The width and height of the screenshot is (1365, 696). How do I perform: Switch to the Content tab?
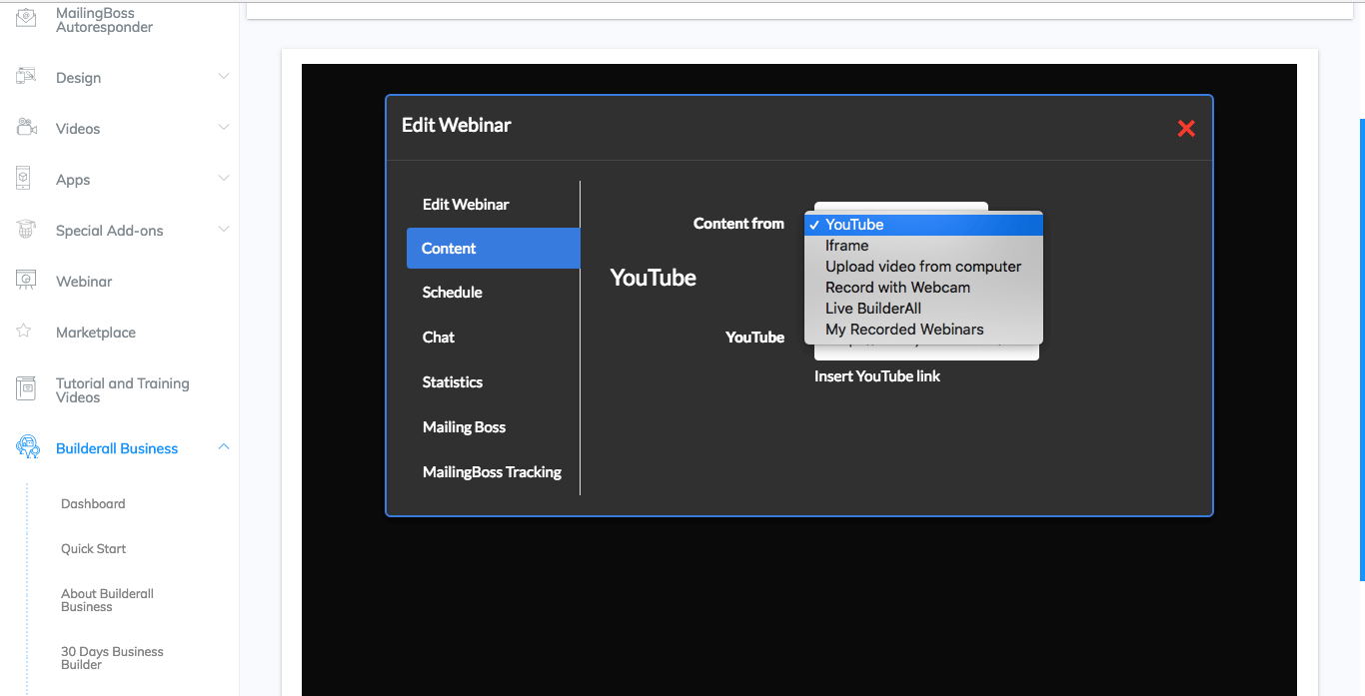pos(493,249)
